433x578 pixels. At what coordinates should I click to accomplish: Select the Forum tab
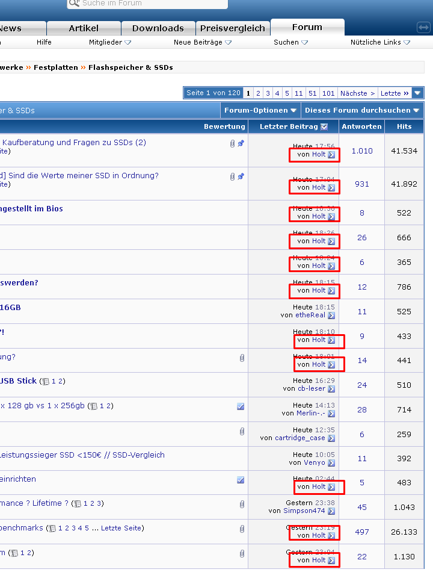(307, 27)
